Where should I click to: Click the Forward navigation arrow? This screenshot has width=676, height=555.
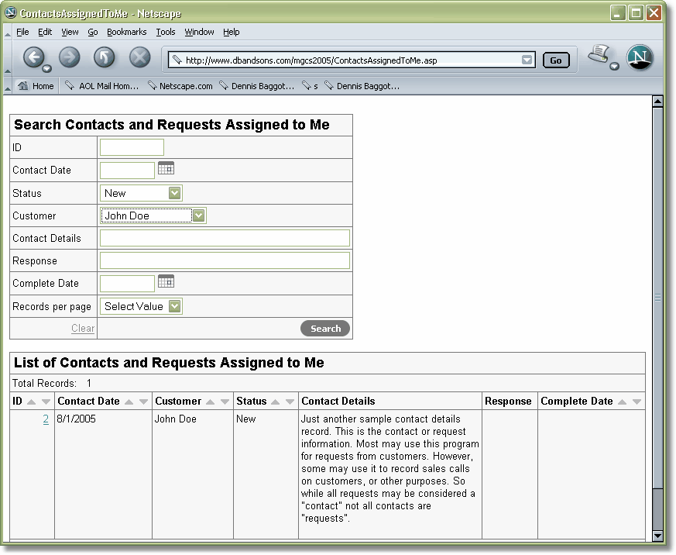(70, 57)
